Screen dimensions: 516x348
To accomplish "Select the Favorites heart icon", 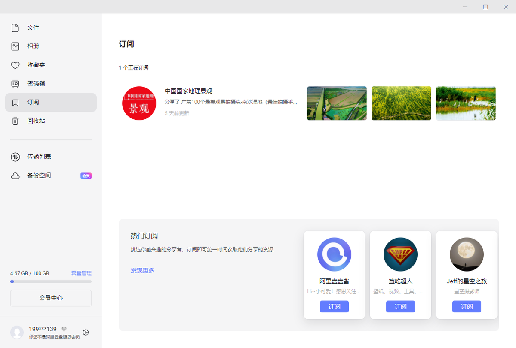I will pyautogui.click(x=15, y=65).
